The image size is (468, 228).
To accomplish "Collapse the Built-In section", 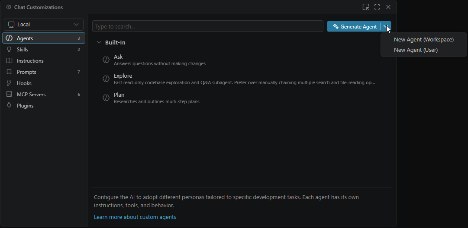I will point(99,43).
